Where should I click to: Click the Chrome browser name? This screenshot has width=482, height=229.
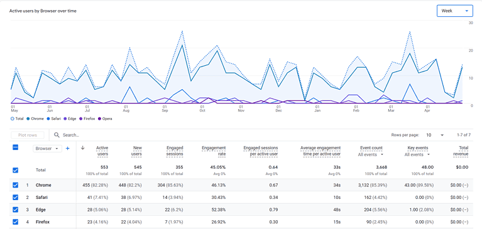point(43,185)
